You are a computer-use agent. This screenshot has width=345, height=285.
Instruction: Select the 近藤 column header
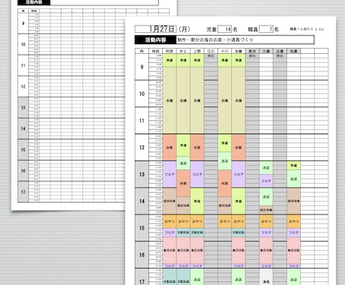(280, 51)
